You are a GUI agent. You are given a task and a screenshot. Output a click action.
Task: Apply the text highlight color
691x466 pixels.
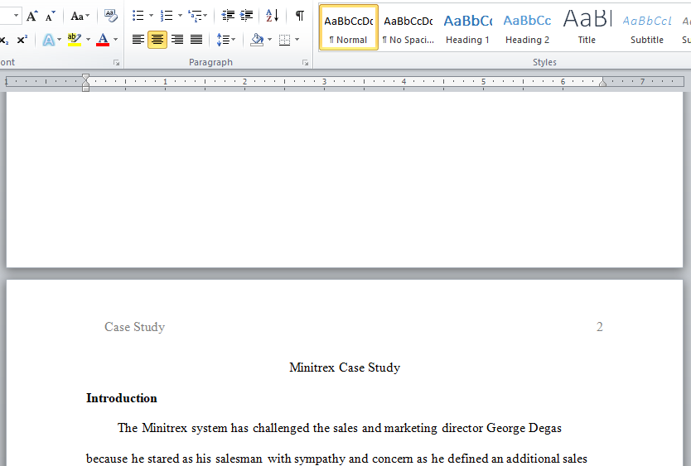(x=74, y=40)
